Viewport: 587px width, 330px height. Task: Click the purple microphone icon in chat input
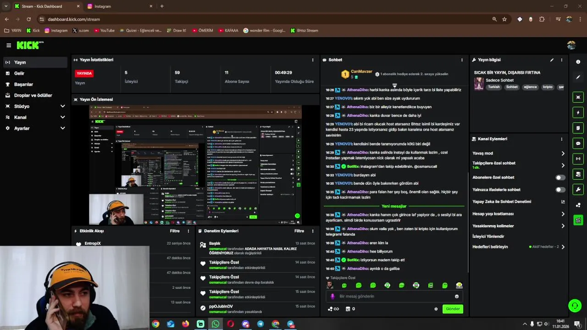332,297
